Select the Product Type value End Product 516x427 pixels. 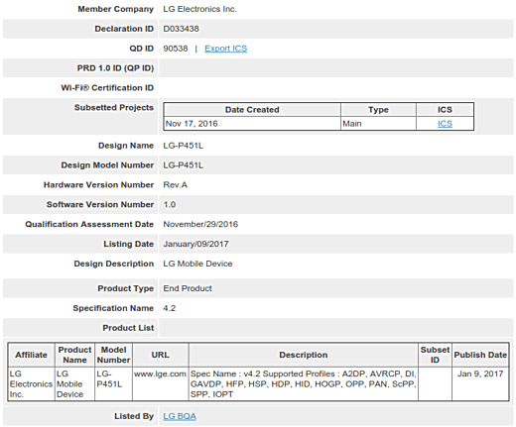coord(188,288)
